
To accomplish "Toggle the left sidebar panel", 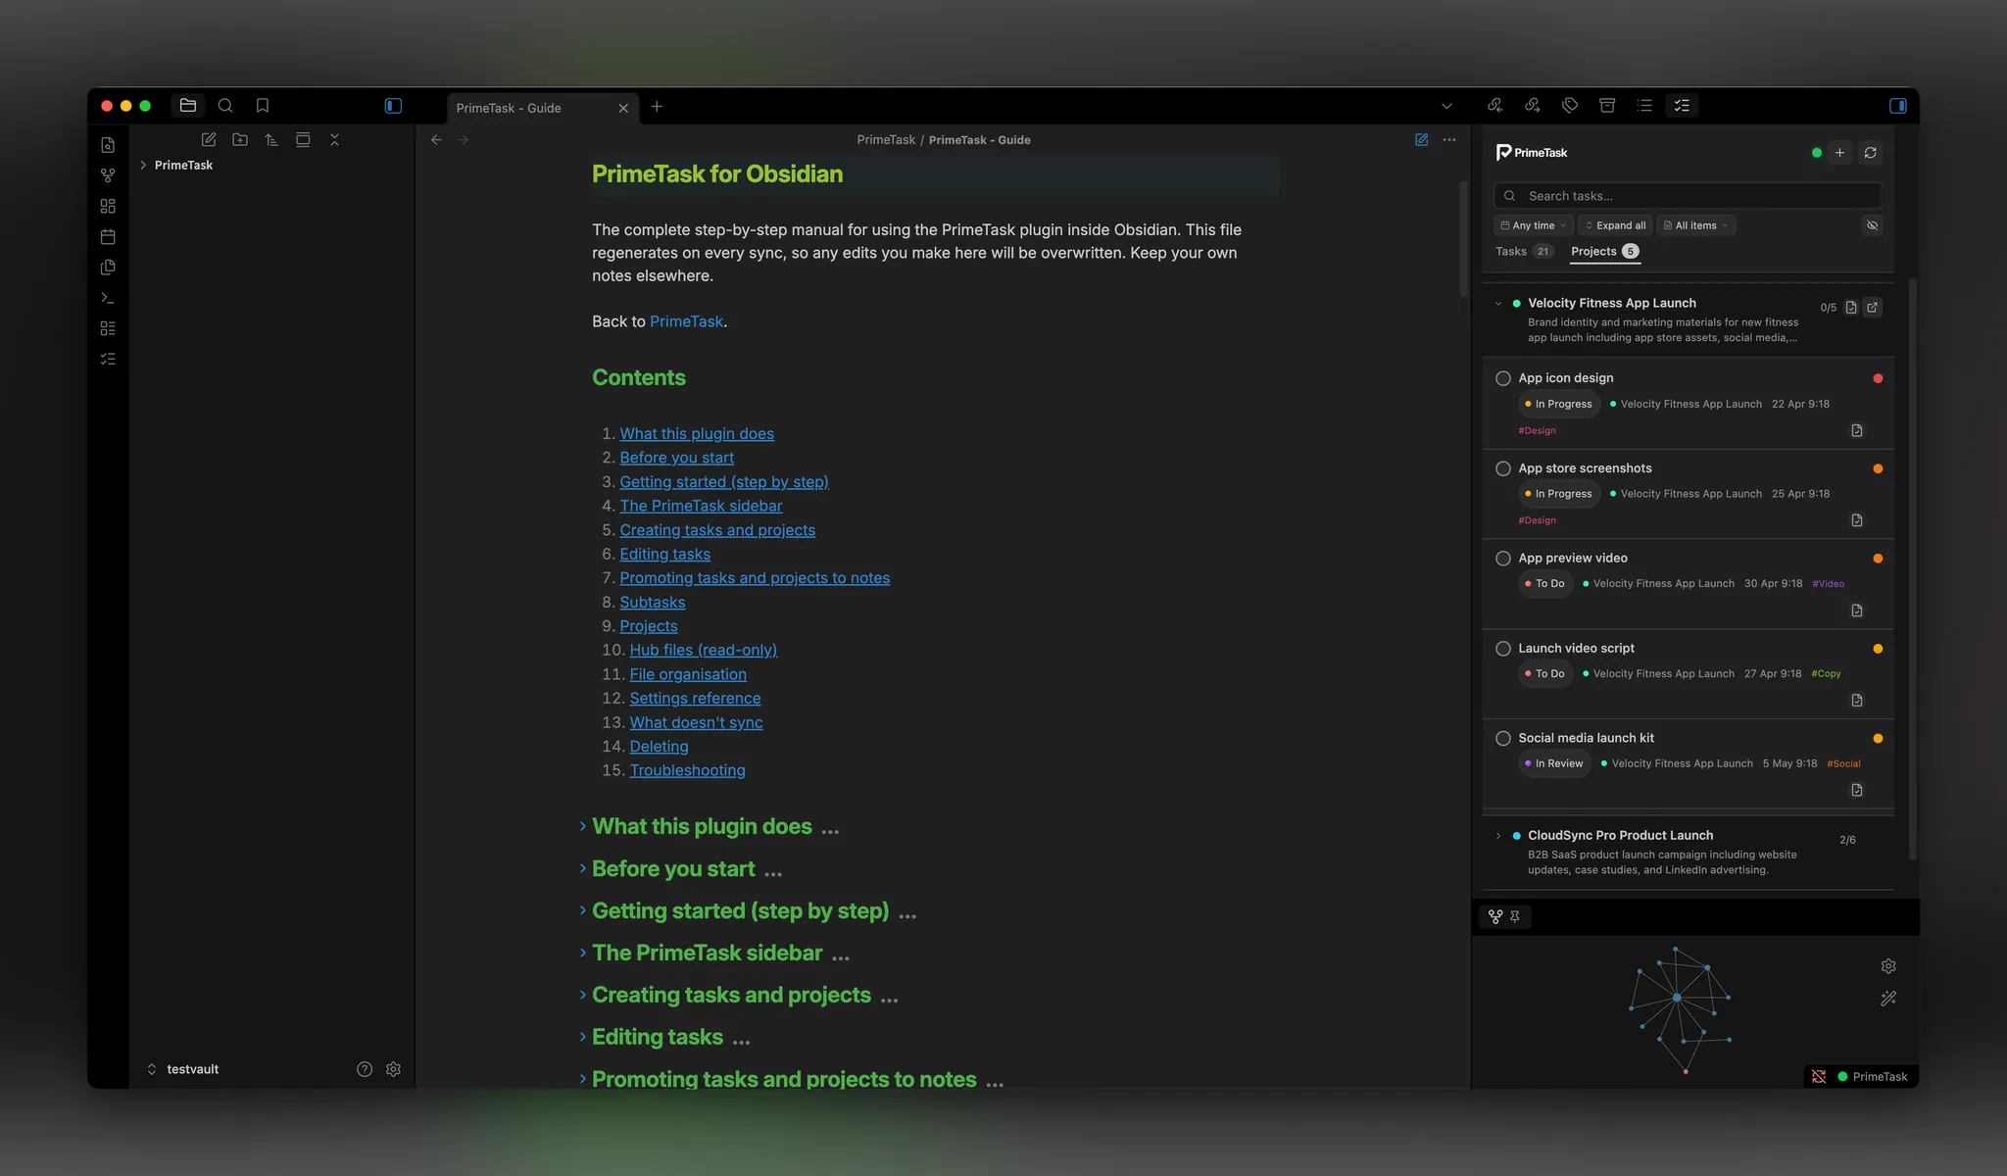I will coord(393,106).
